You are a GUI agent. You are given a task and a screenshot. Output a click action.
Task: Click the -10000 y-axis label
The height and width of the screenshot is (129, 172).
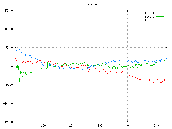[8, 103]
